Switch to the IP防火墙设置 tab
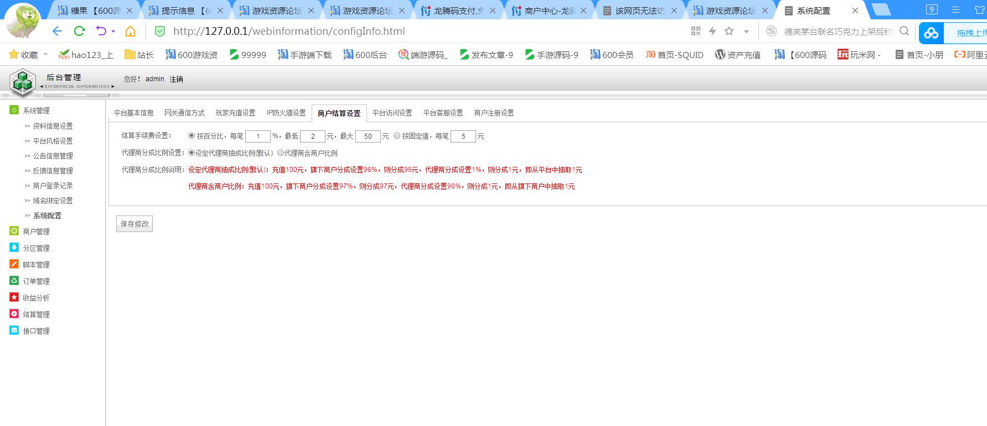The image size is (987, 426). pyautogui.click(x=286, y=113)
